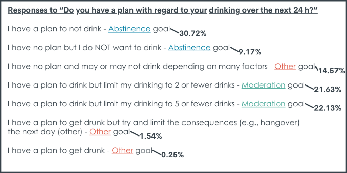Open the Other link in "depending on many factors" row
The width and height of the screenshot is (347, 173).
coord(285,67)
